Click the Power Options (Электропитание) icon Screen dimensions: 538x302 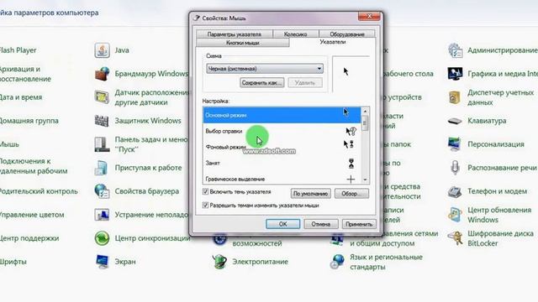(x=219, y=262)
